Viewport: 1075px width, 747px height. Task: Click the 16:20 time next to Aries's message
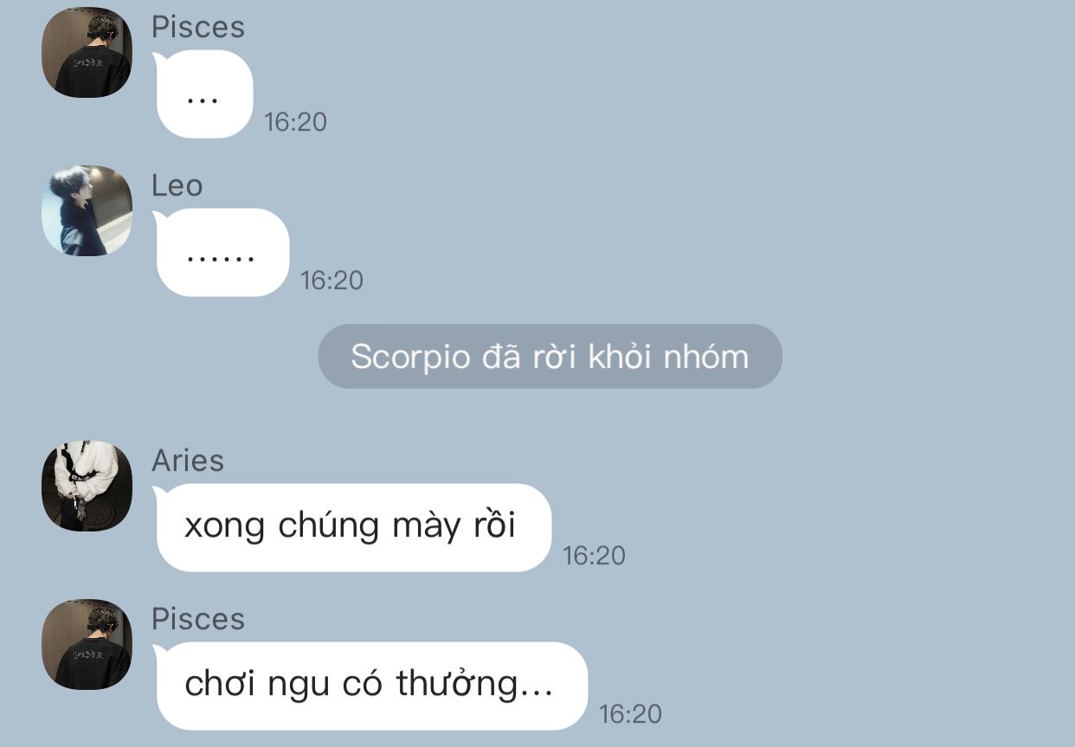(x=594, y=556)
